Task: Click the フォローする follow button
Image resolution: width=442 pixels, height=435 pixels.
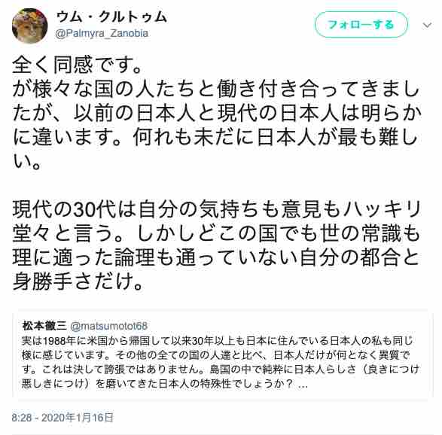Action: (x=361, y=25)
